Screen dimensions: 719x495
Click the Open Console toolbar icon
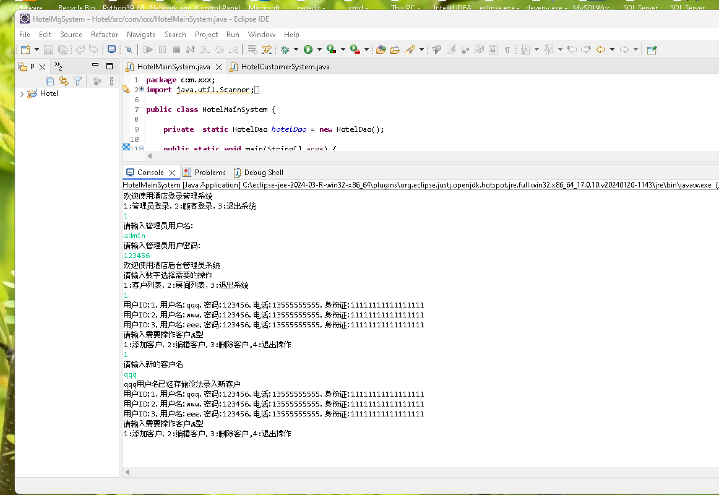[111, 49]
